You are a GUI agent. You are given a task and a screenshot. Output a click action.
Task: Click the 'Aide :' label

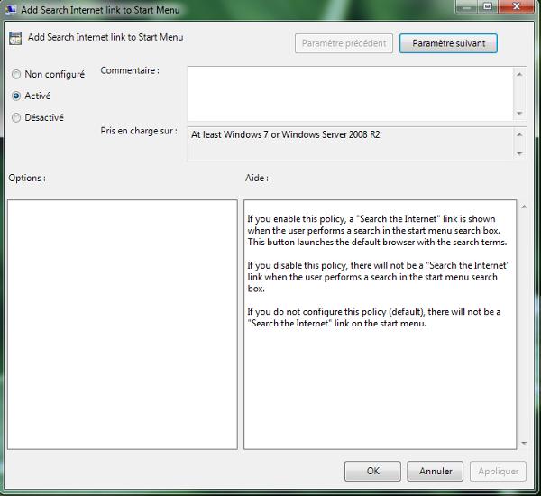click(257, 178)
